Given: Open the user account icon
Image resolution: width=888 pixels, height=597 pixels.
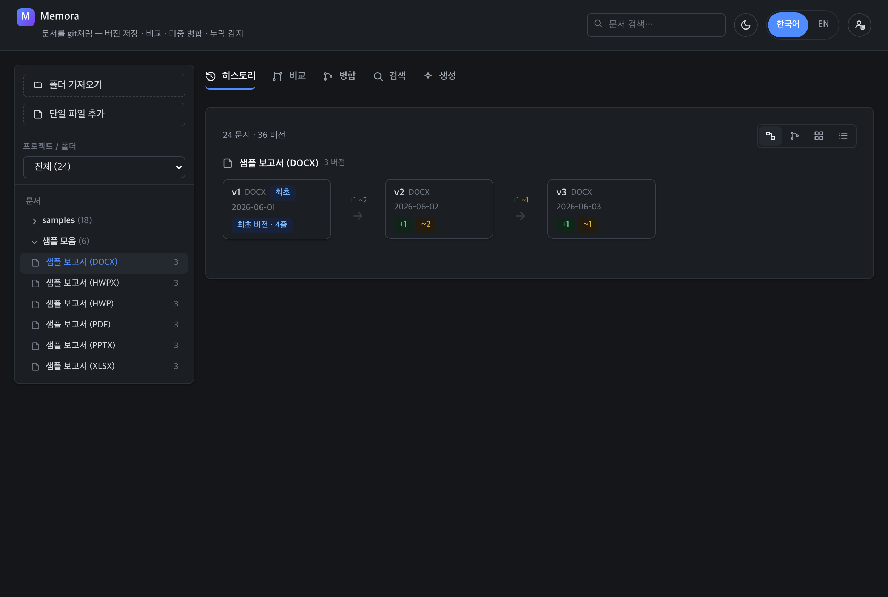Looking at the screenshot, I should pyautogui.click(x=860, y=25).
